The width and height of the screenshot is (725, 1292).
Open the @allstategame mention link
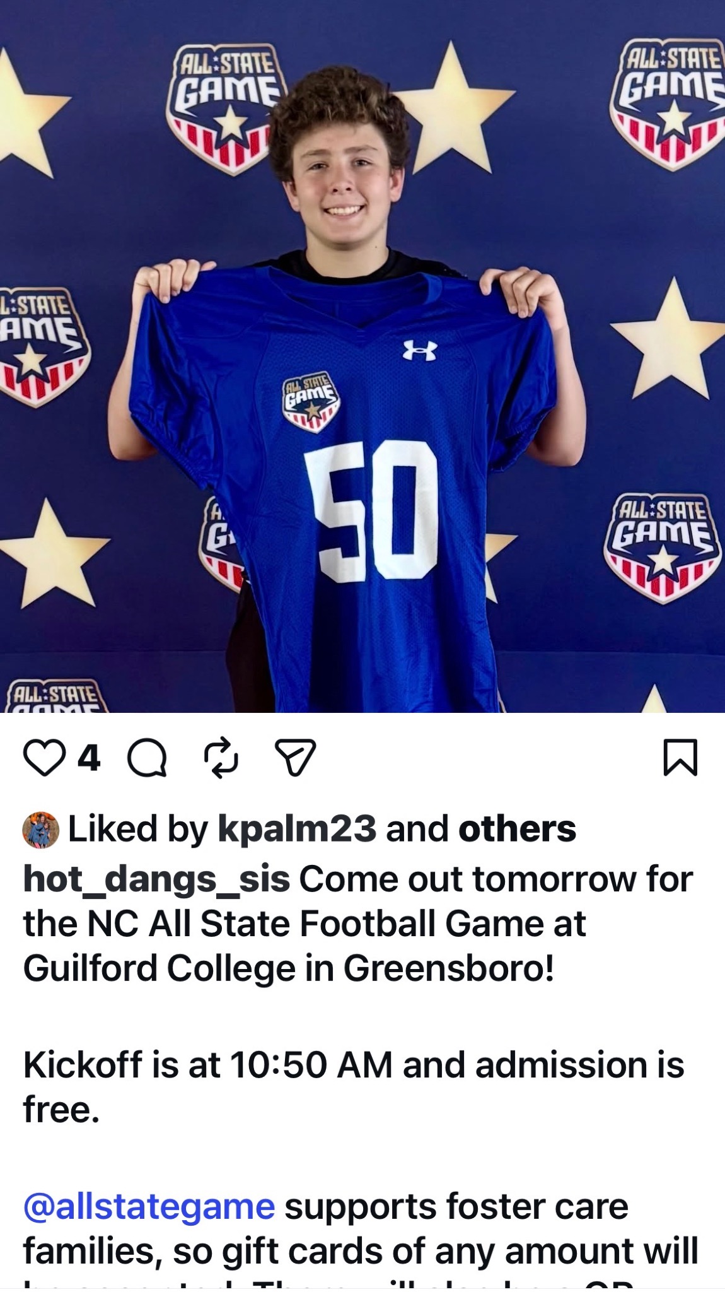(x=149, y=1207)
